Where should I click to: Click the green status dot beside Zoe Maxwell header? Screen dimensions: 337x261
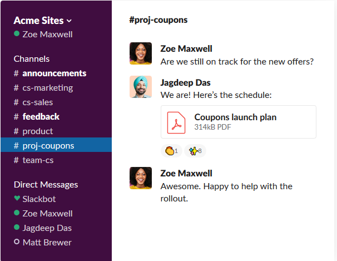point(17,34)
